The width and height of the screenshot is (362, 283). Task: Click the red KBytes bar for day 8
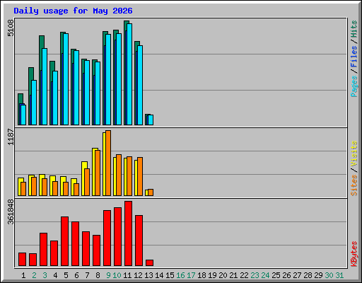[96, 250]
